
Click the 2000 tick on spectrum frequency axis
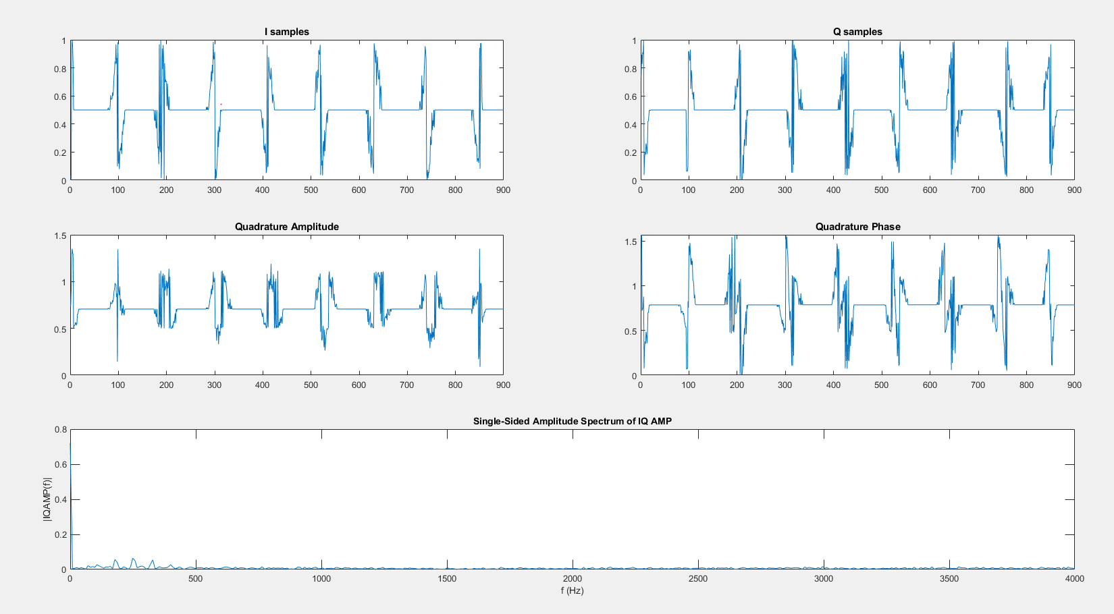point(574,579)
